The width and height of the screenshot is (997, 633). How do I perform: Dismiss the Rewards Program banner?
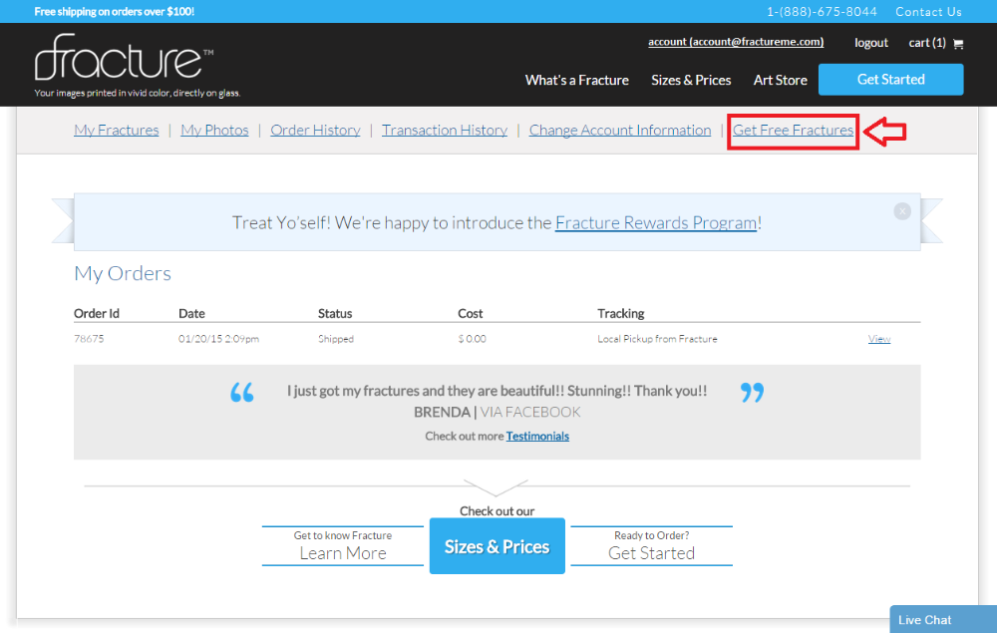click(x=902, y=211)
